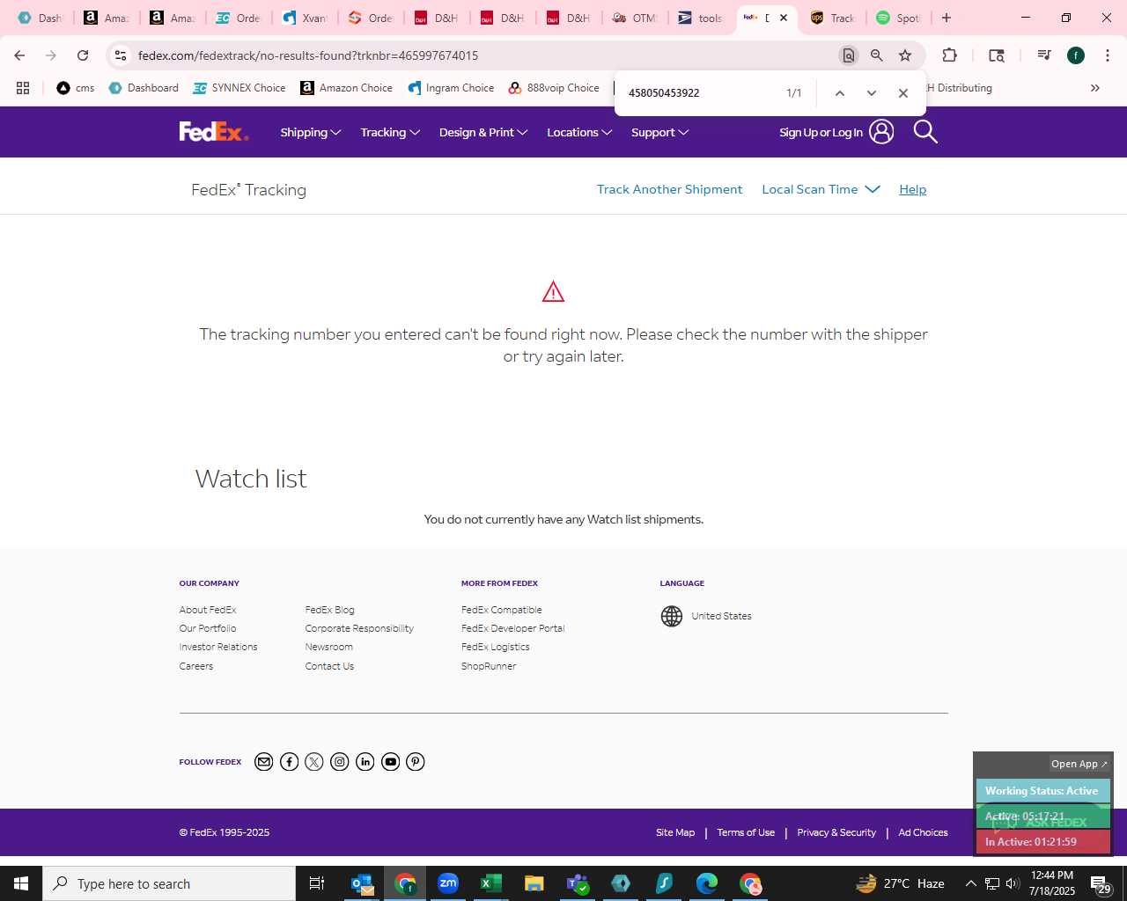Open the Help link
1127x901 pixels.
point(912,189)
